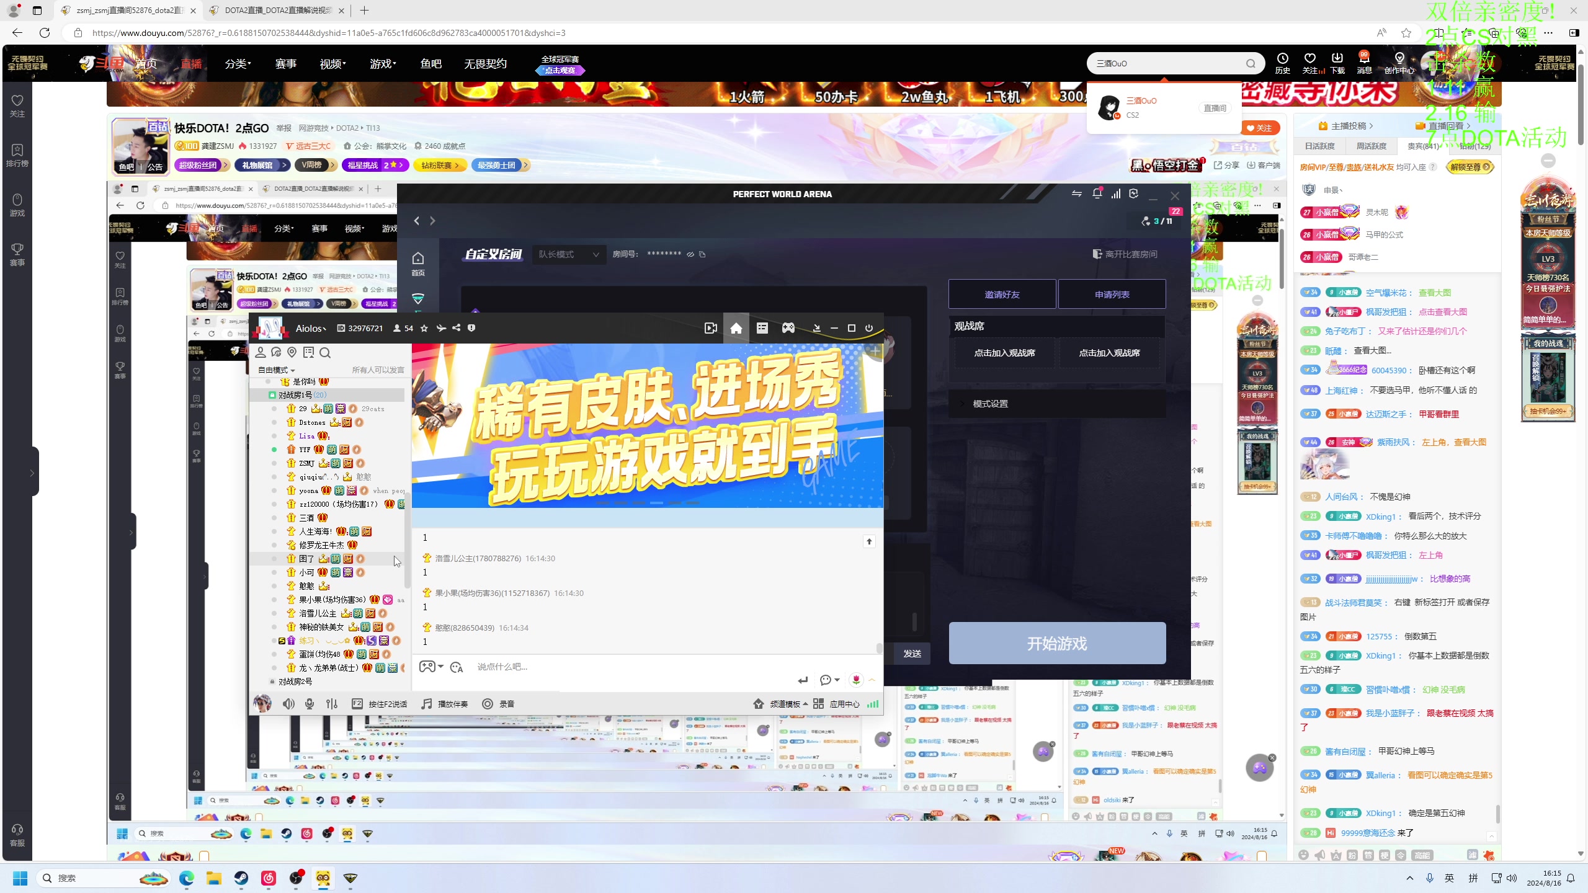Send flower gift icon in YY chat
The height and width of the screenshot is (893, 1588).
pyautogui.click(x=856, y=680)
